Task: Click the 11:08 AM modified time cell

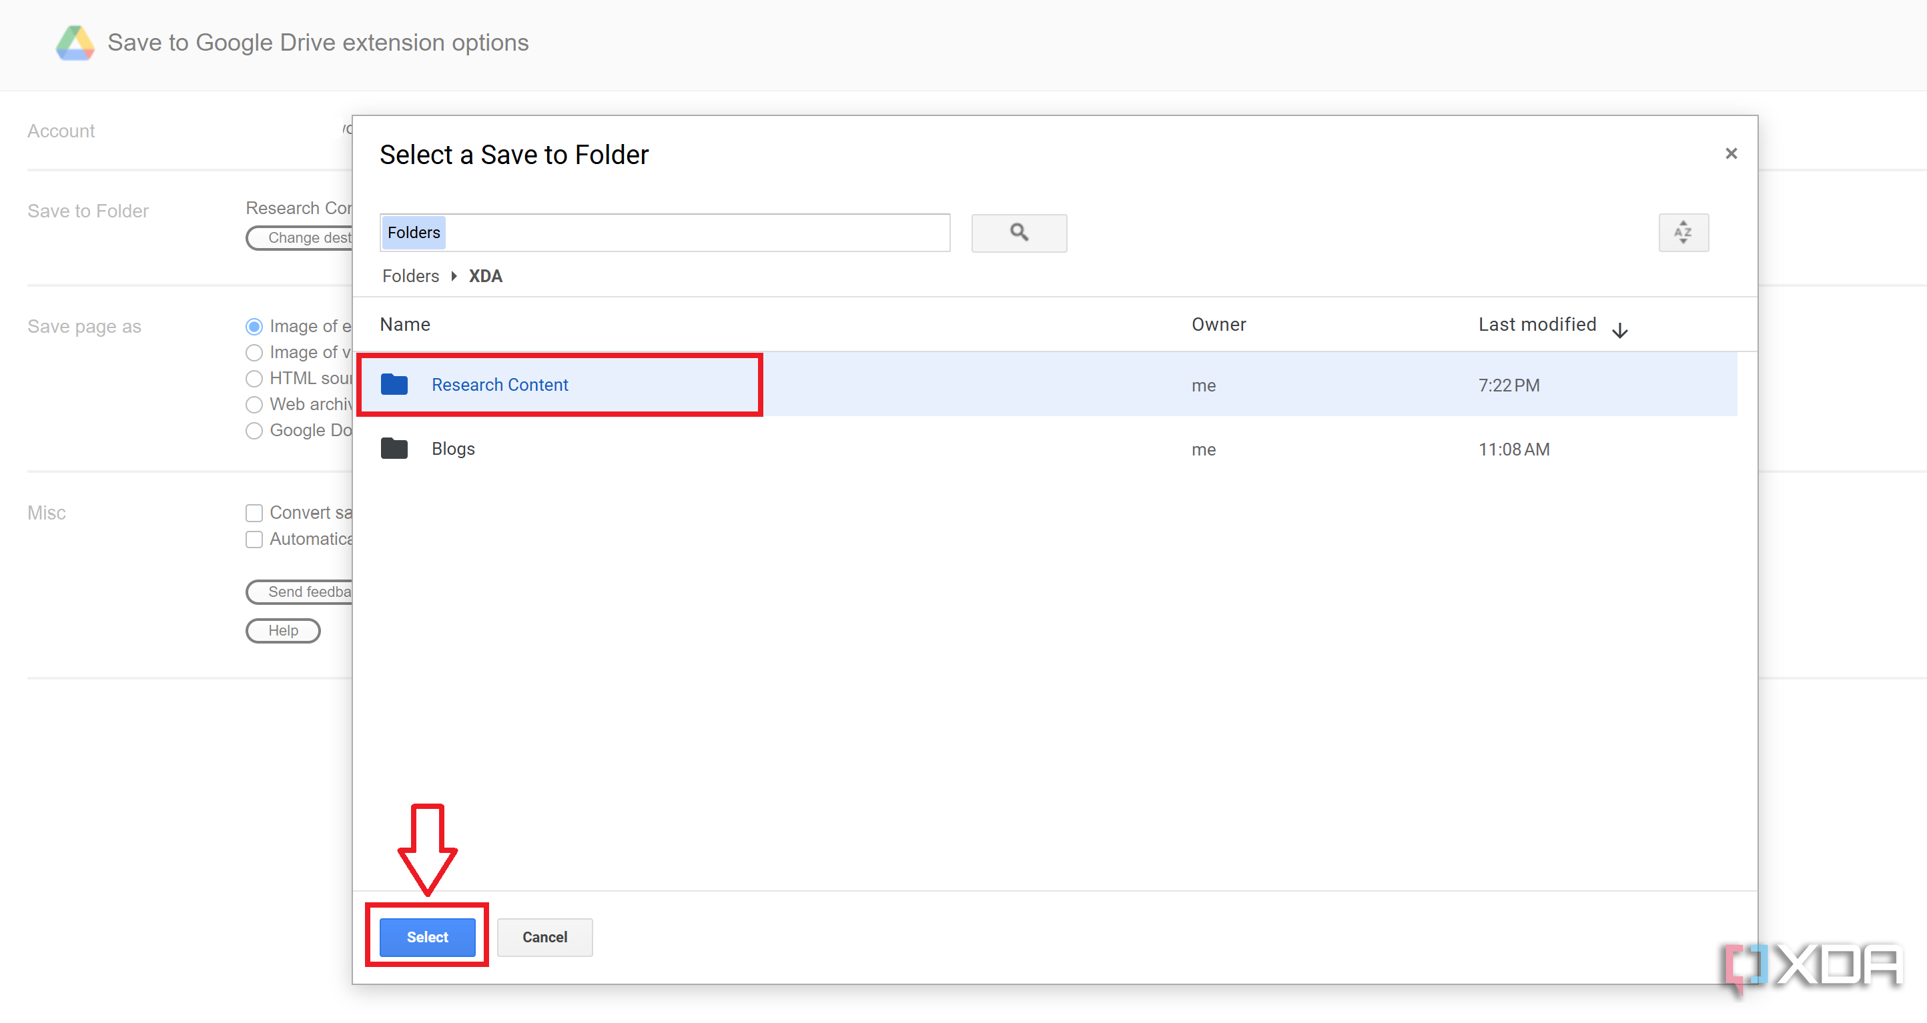Action: coord(1514,449)
